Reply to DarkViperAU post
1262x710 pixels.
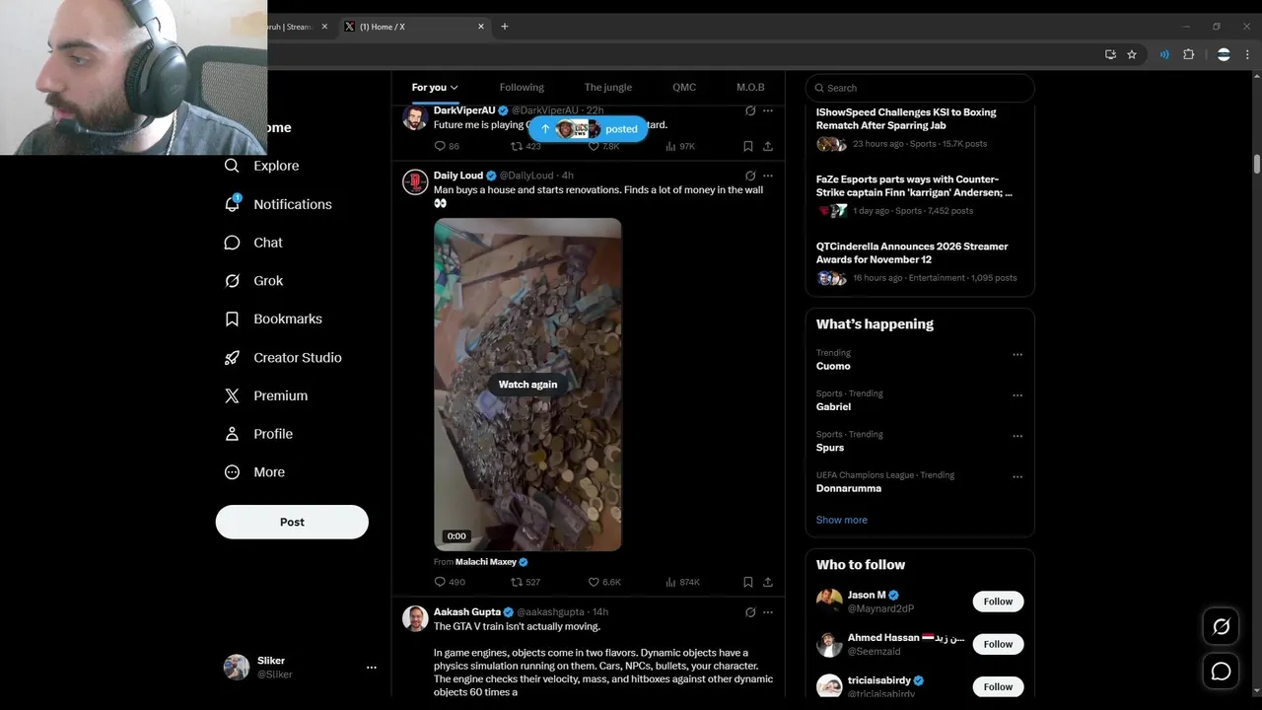tap(446, 146)
